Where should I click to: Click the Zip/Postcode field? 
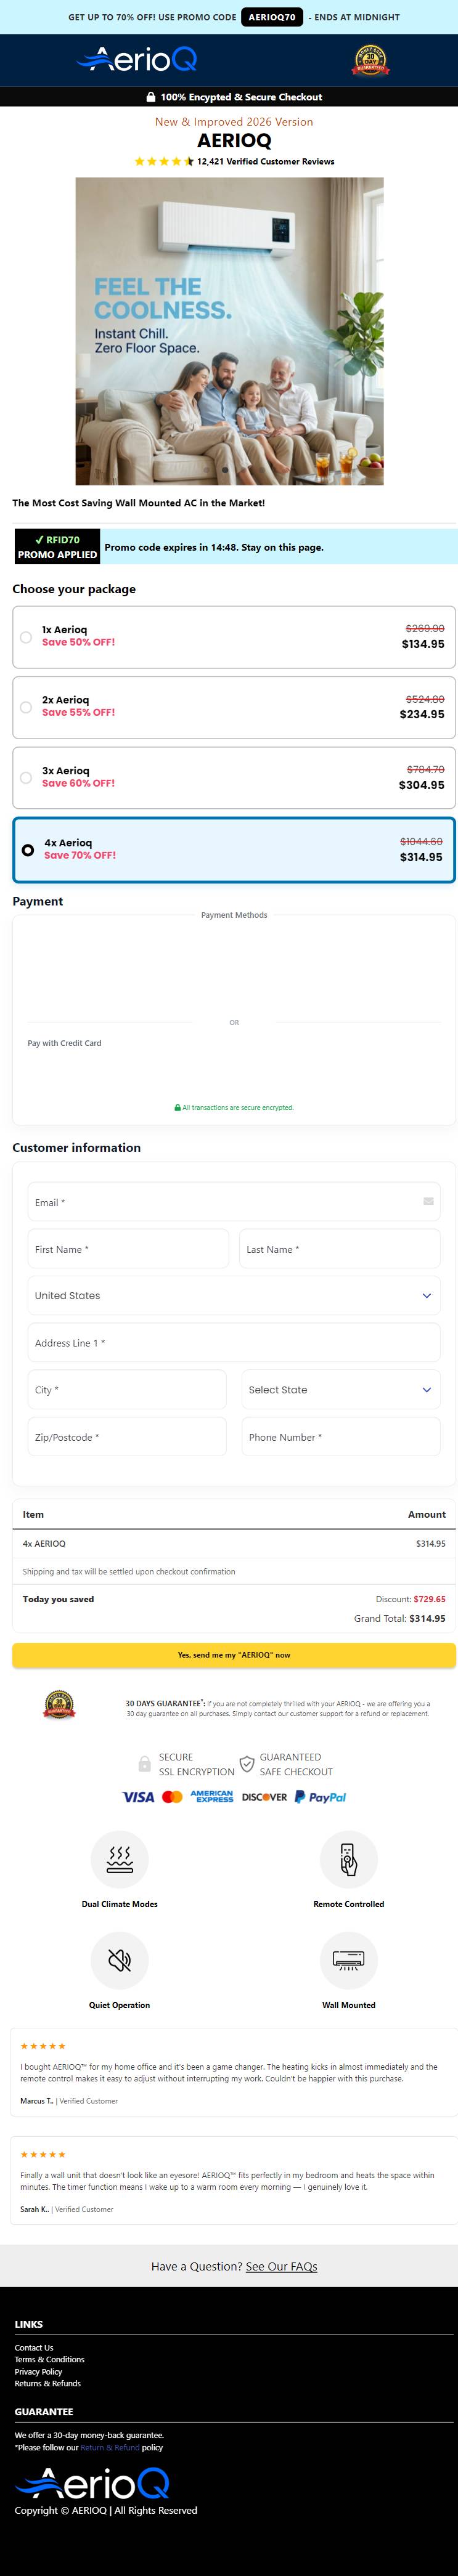pyautogui.click(x=127, y=1436)
